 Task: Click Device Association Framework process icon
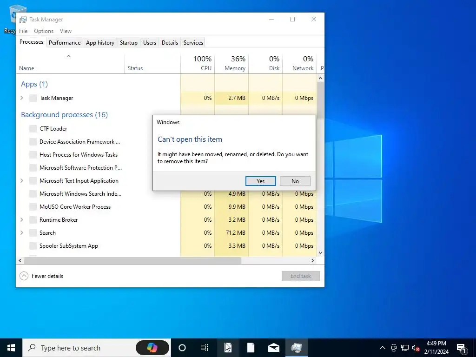(33, 142)
